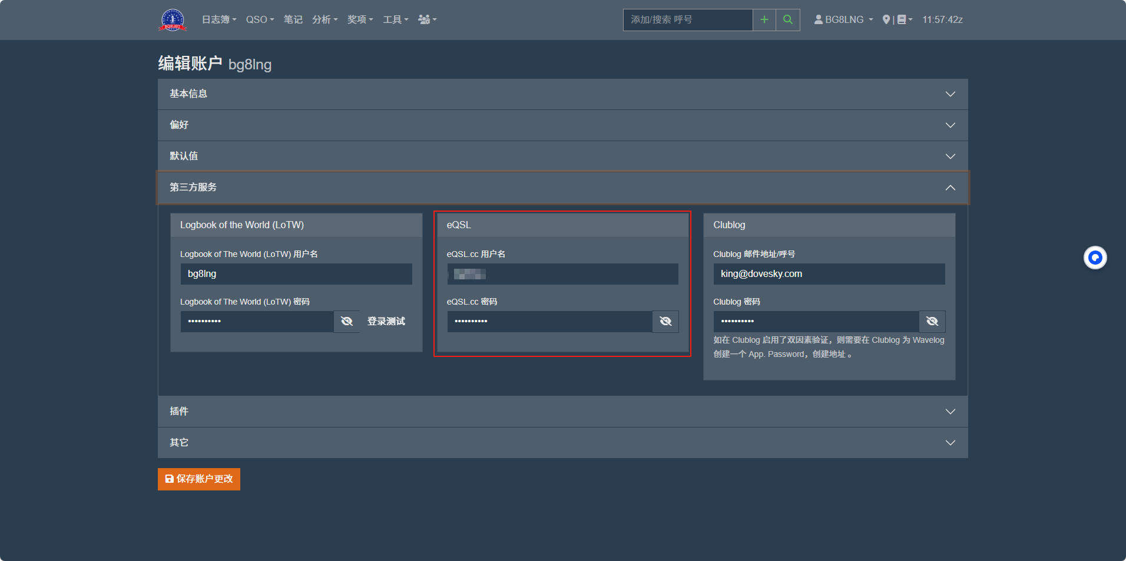Image resolution: width=1126 pixels, height=561 pixels.
Task: Click the green plus add-QSO button
Action: pos(764,19)
